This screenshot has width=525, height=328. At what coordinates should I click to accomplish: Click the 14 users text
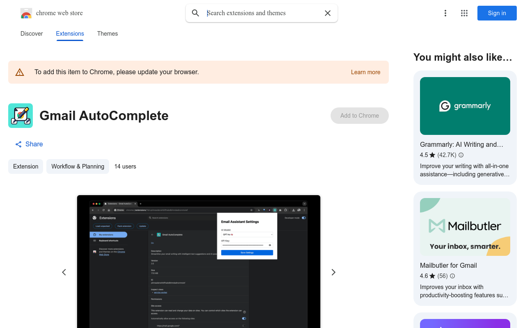pyautogui.click(x=125, y=166)
